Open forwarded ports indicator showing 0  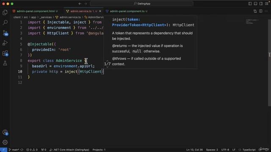click(44, 150)
